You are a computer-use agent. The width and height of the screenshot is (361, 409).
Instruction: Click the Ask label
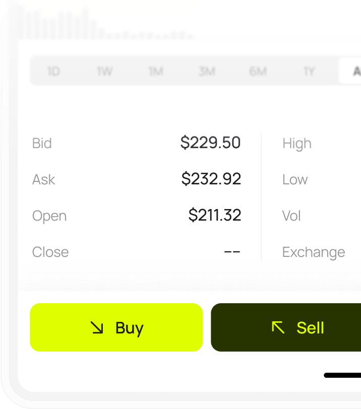pyautogui.click(x=43, y=179)
